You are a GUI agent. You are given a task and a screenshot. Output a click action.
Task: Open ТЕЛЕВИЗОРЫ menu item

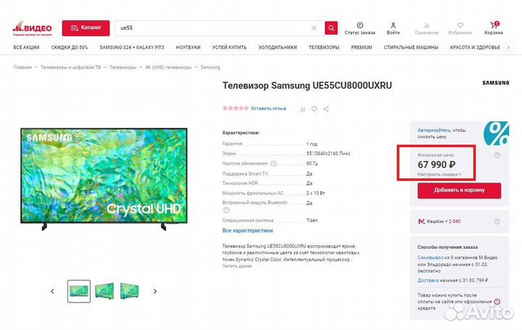324,48
